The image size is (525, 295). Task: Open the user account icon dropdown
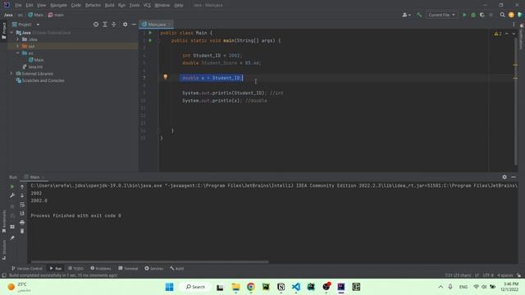click(x=406, y=15)
